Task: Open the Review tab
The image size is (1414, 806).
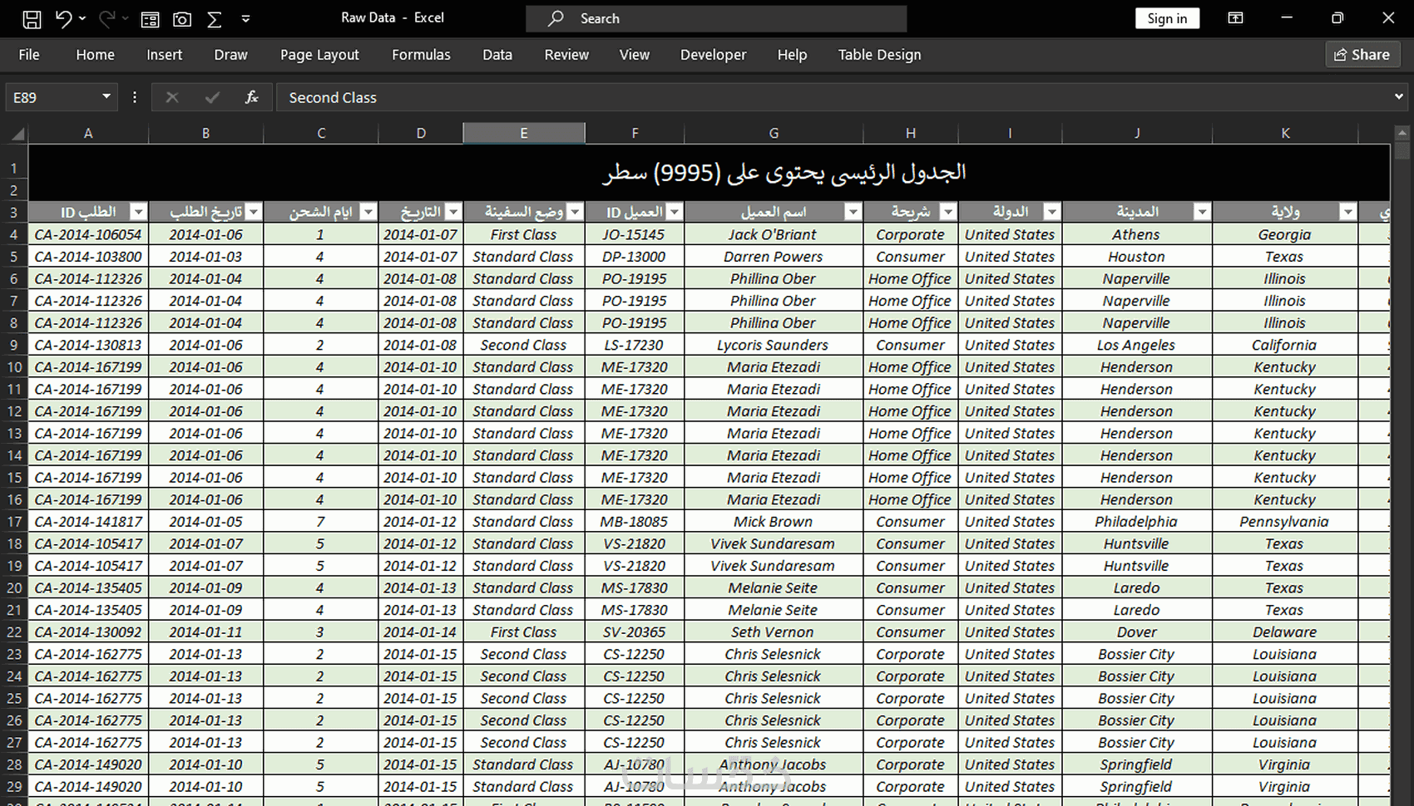Action: 566,55
